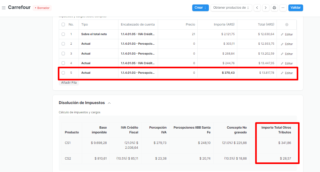Edit row 2 with amount $ 303,11
Screen dimensions: 320x172
tap(287, 44)
